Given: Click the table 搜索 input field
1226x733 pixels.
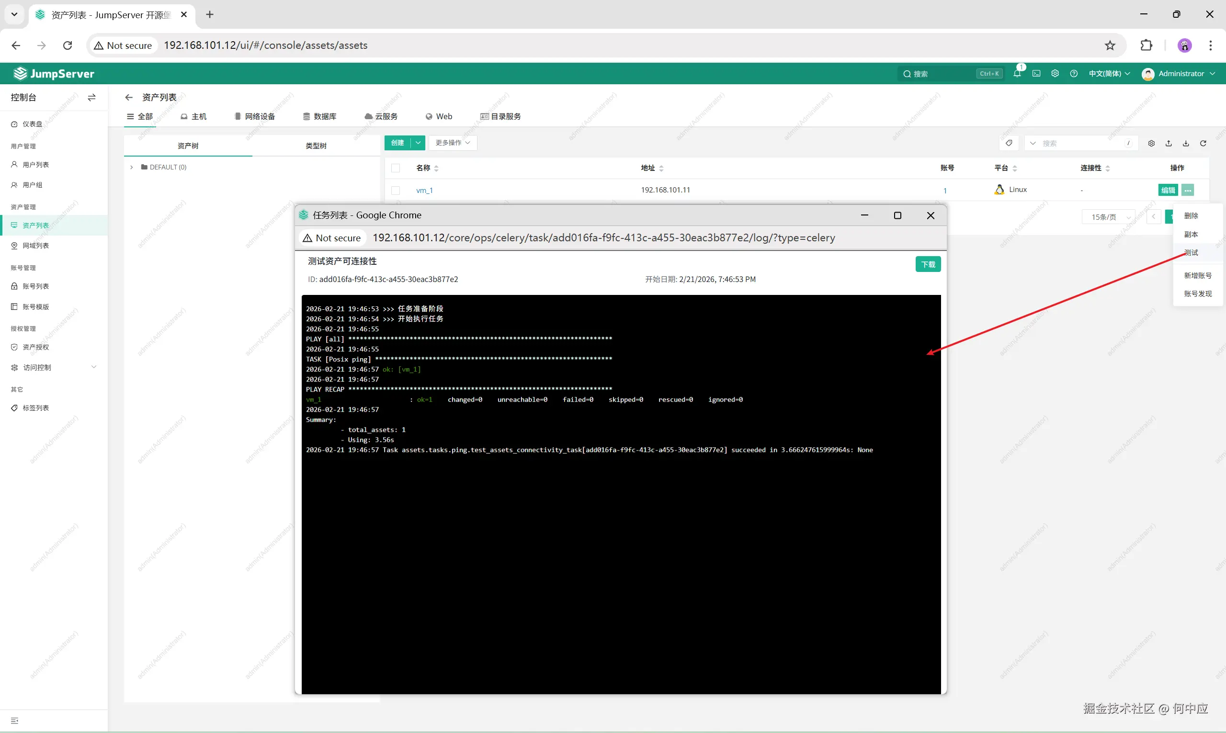Looking at the screenshot, I should point(1082,143).
